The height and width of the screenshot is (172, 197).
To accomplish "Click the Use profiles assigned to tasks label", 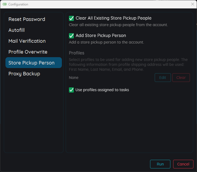I will (x=102, y=90).
